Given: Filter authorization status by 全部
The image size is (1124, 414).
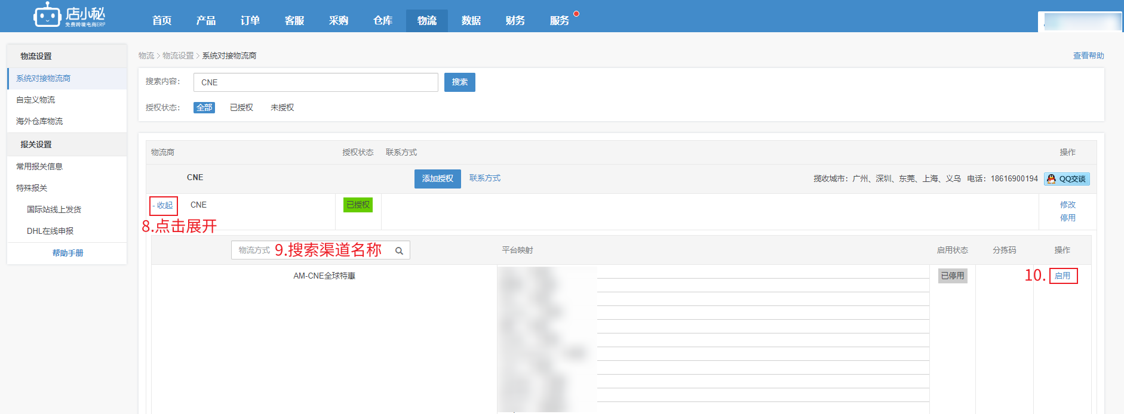Looking at the screenshot, I should (x=204, y=107).
